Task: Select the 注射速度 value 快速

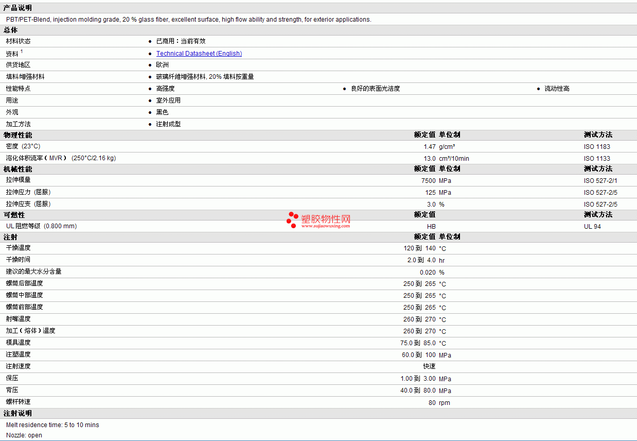Action: [x=430, y=366]
